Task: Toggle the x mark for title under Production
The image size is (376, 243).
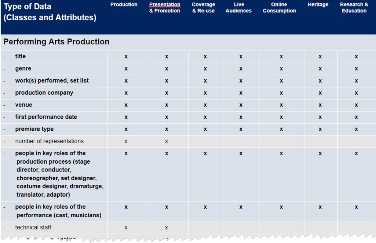Action: point(126,56)
